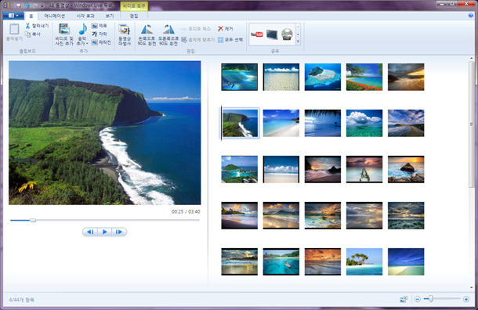Click the Cut (잘라내기) scissors icon
Viewport: 478px width, 310px height.
coord(27,26)
